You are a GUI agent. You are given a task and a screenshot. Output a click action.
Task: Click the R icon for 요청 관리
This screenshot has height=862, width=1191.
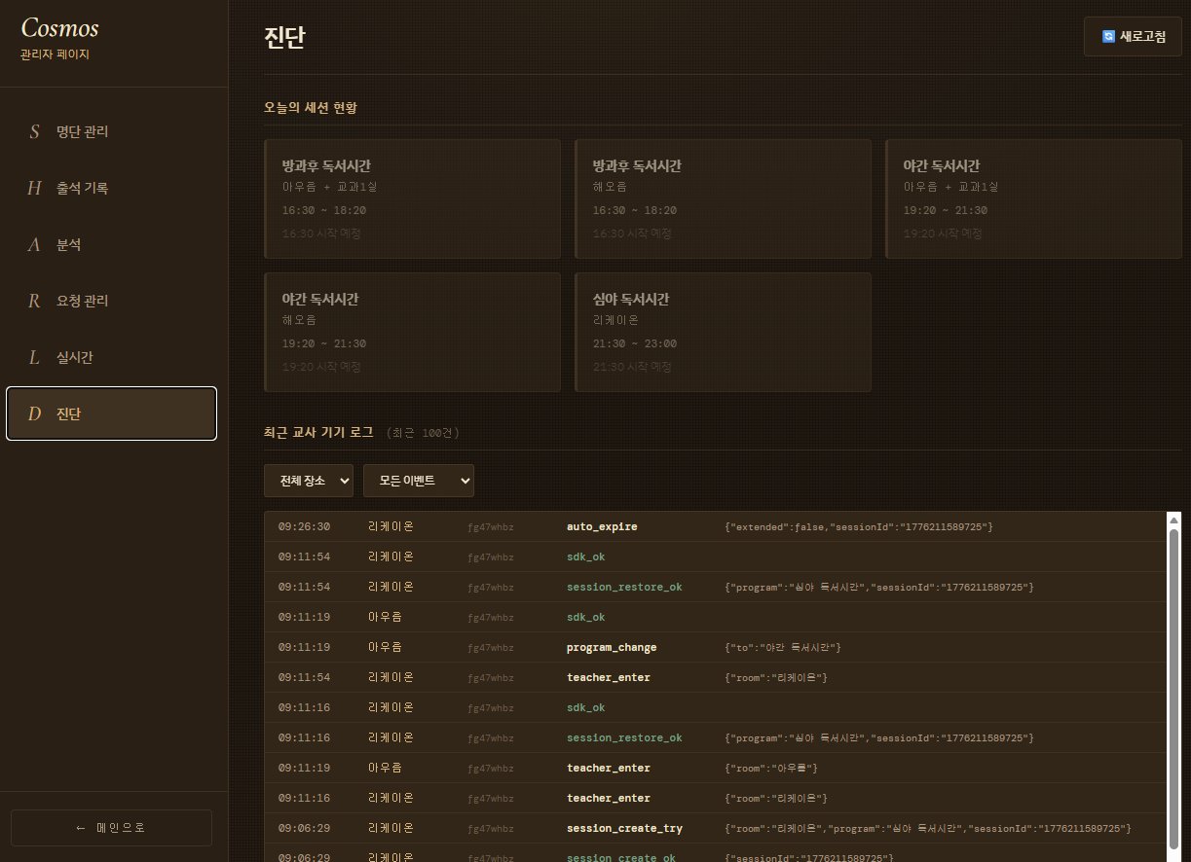pyautogui.click(x=34, y=301)
